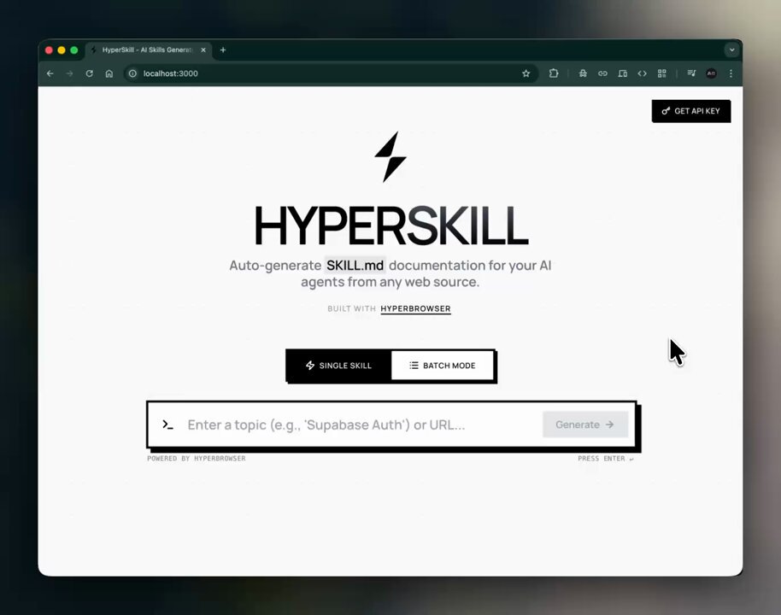Click the code brackets extension icon
The image size is (781, 615).
642,73
